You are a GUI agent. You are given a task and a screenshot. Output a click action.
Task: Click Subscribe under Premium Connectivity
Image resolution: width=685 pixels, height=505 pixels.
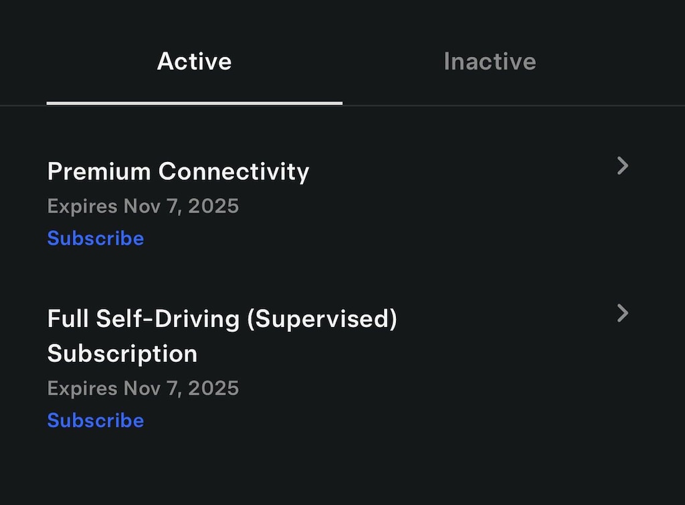[96, 239]
